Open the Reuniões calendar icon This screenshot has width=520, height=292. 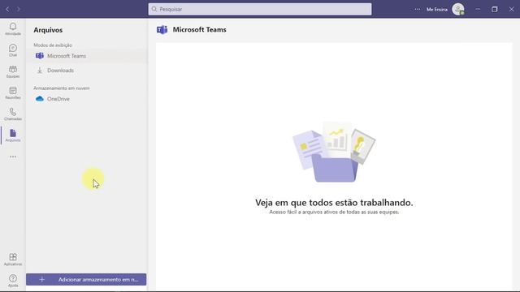[13, 93]
